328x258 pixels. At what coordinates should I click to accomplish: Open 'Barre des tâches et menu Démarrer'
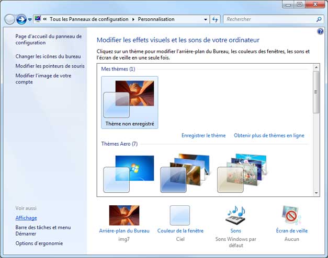[43, 230]
